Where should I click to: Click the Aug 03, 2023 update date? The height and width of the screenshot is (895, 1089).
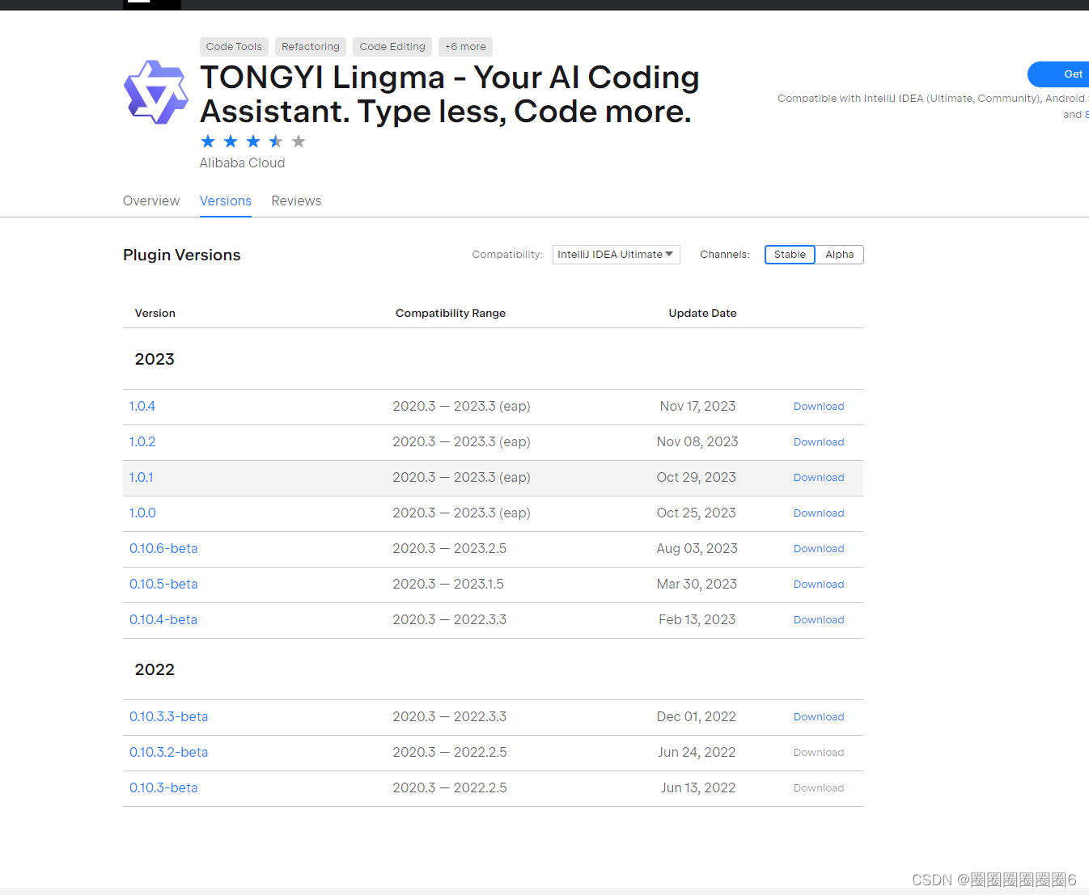click(x=697, y=549)
